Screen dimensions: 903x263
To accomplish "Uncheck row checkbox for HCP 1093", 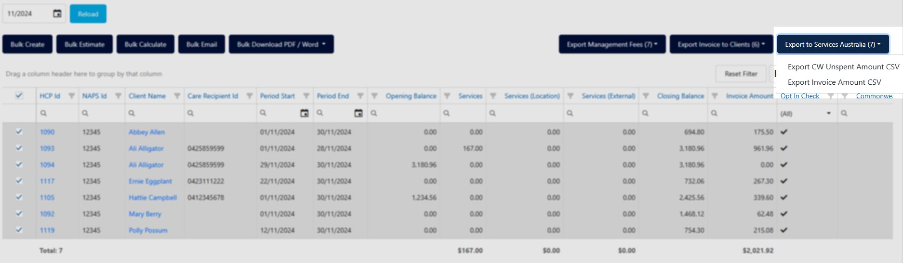I will click(19, 148).
